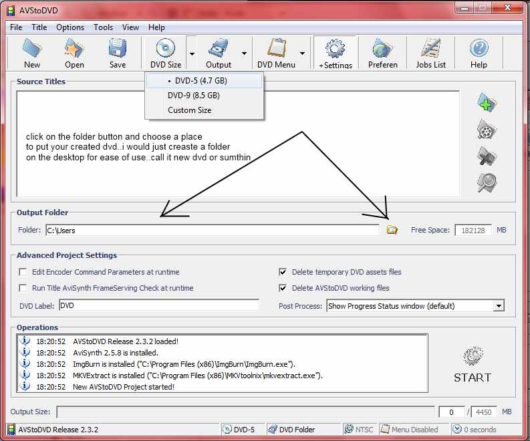Uncheck Delete AVStoDVD working files

(283, 288)
